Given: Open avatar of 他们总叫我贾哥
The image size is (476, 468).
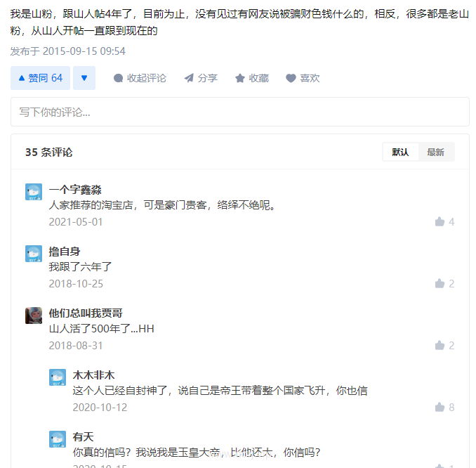Looking at the screenshot, I should 34,316.
